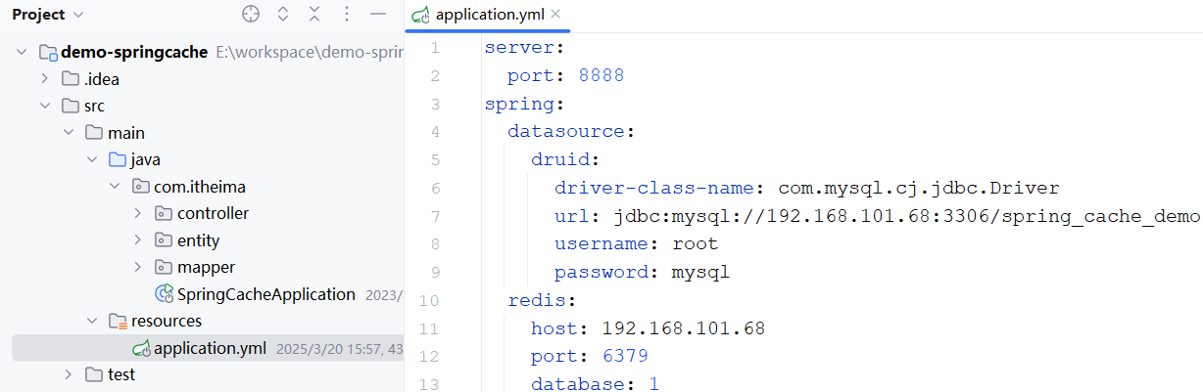
Task: Click the port value 8888
Action: point(601,75)
